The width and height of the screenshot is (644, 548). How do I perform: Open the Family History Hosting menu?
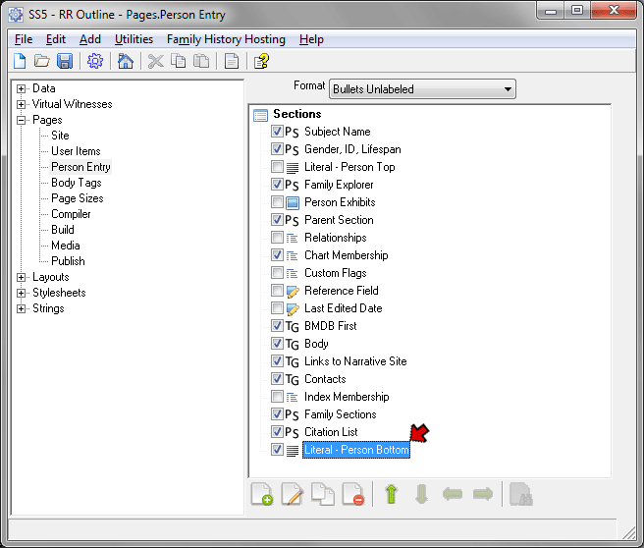226,39
